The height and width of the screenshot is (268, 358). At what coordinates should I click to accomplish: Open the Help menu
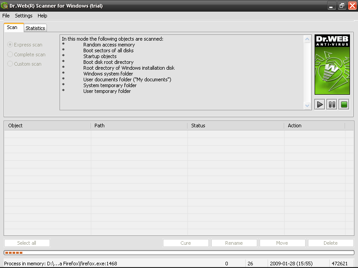(x=43, y=16)
